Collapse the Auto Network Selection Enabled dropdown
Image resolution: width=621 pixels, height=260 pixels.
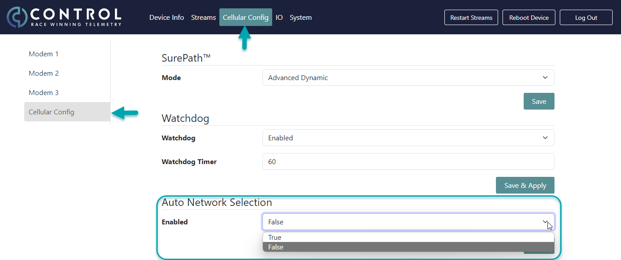(408, 222)
